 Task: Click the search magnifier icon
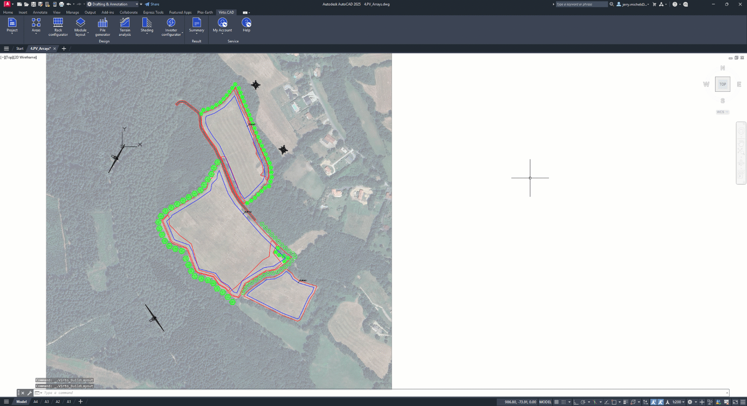tap(612, 4)
